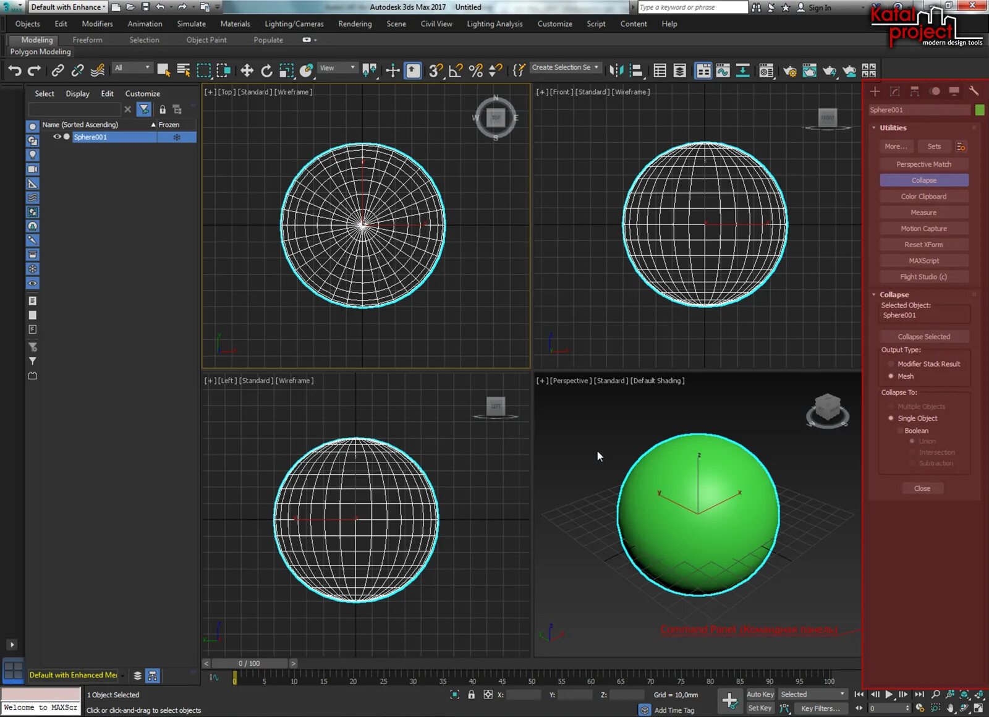This screenshot has width=989, height=717.
Task: Open the Utilities wrench tab
Action: point(974,91)
